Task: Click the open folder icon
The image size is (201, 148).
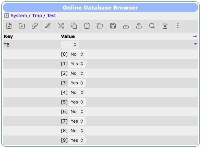Action: (x=100, y=26)
